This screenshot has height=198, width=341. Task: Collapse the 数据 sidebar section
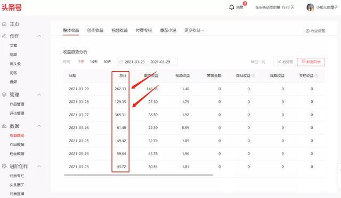point(39,126)
